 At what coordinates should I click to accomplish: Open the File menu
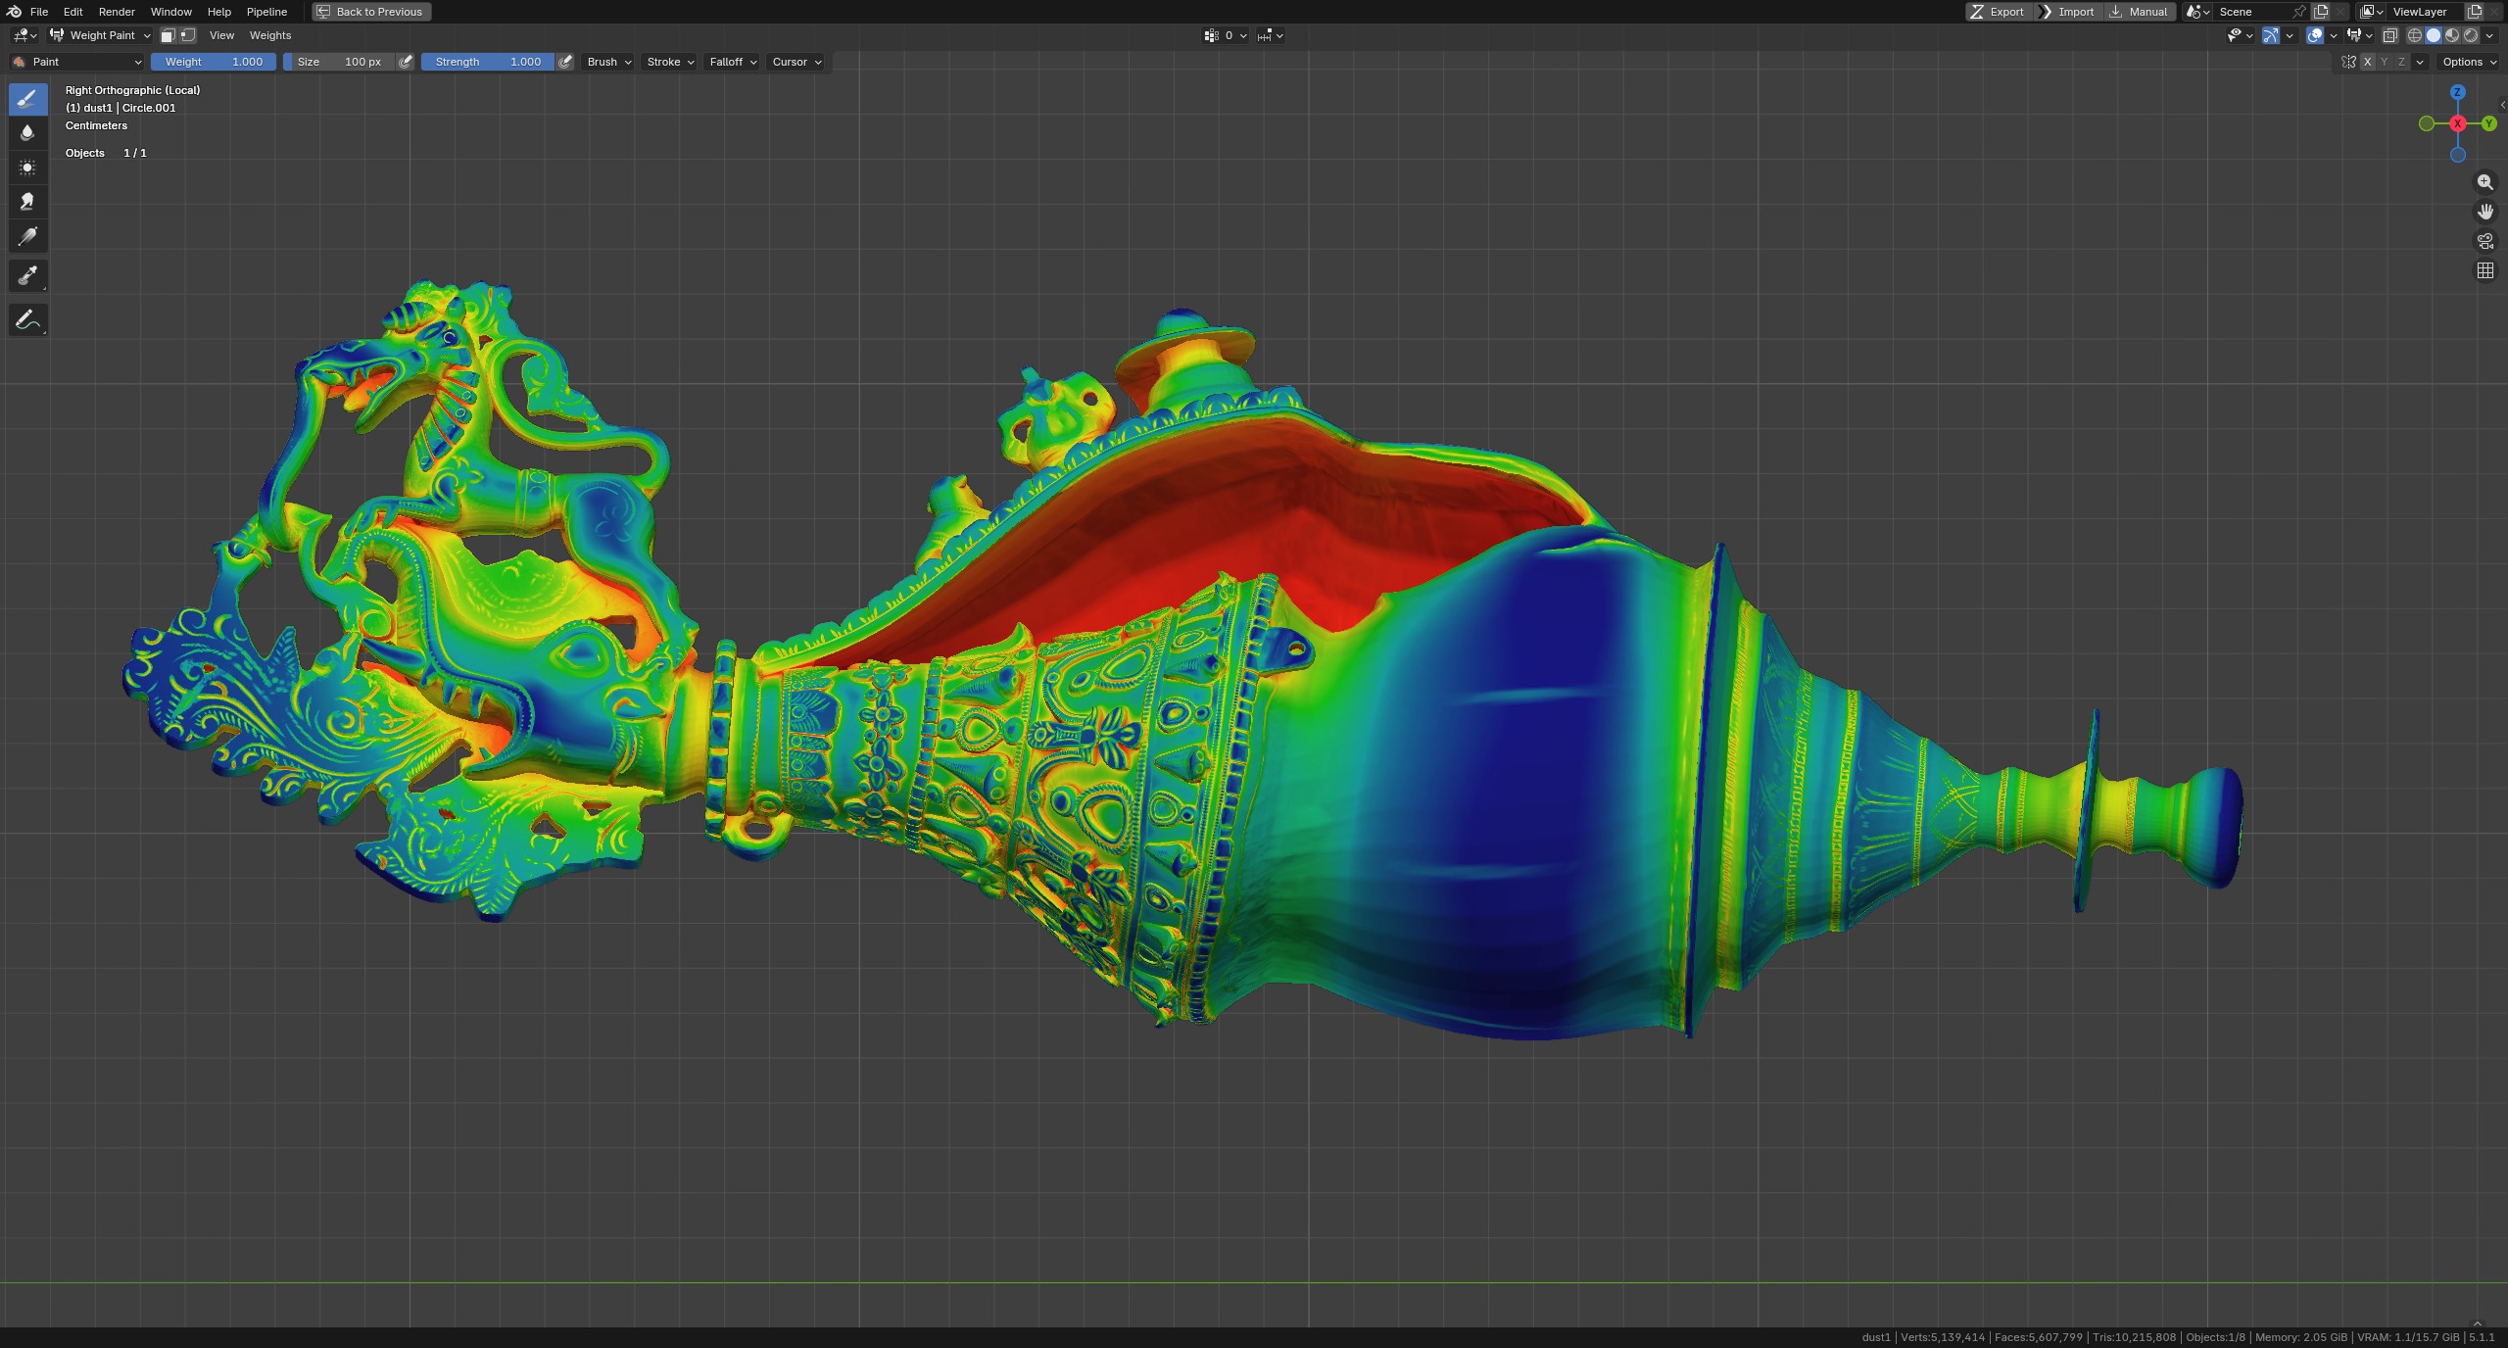coord(39,12)
